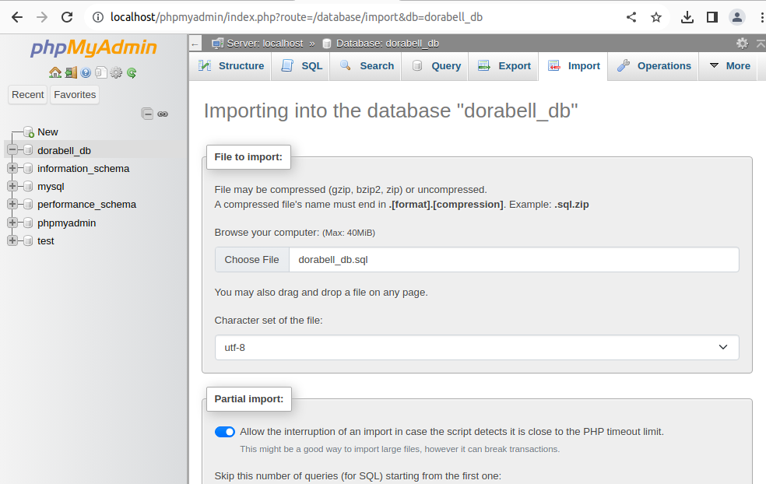The image size is (766, 484).
Task: Open phpMyAdmin documentation help icon
Action: click(x=86, y=72)
